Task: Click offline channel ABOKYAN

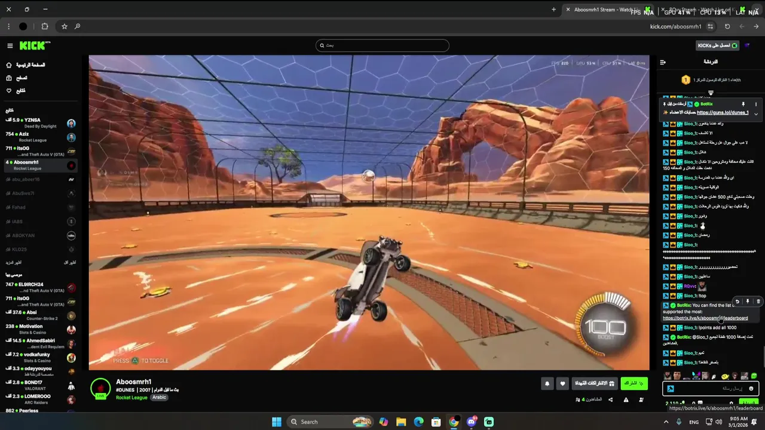Action: point(41,235)
